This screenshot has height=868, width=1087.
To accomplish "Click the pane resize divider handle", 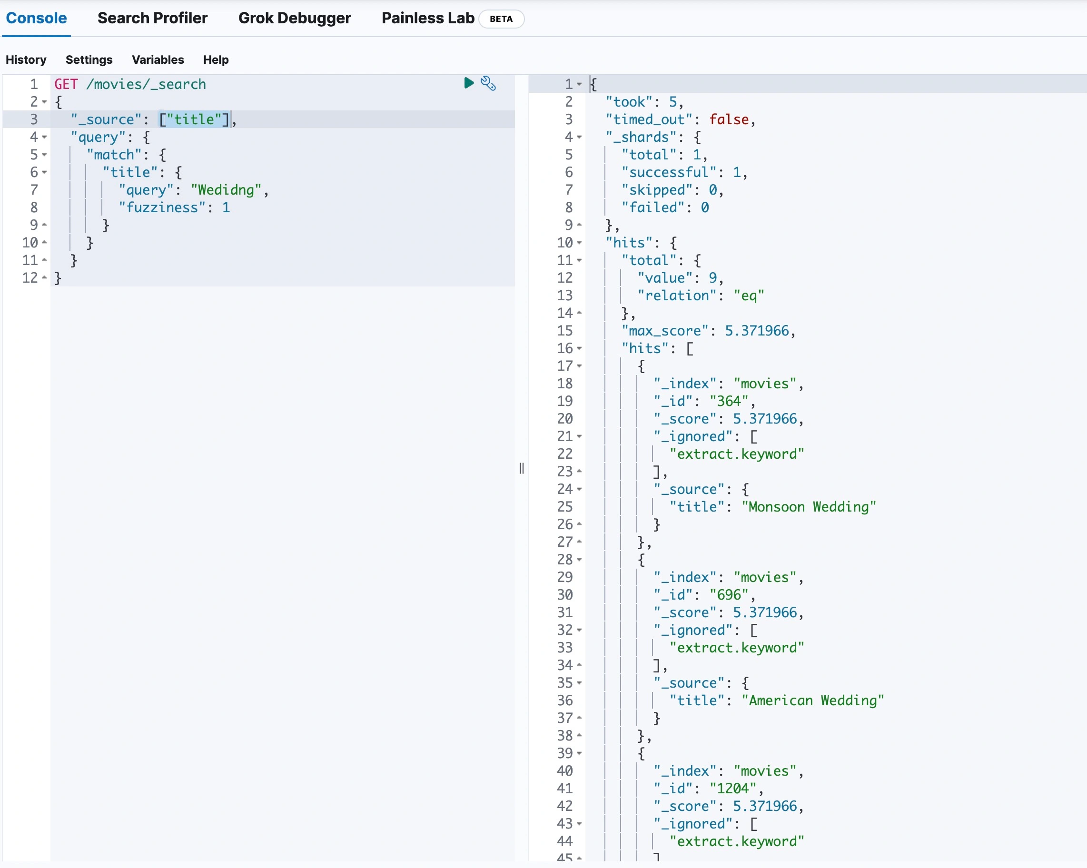I will point(521,468).
